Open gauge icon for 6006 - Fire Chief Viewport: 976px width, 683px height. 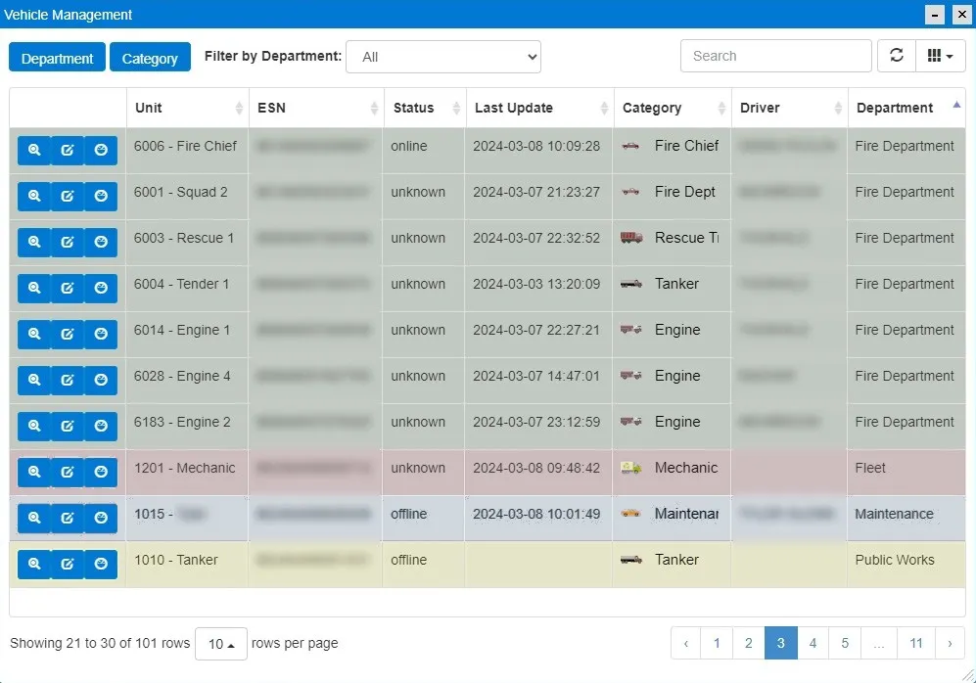point(101,151)
